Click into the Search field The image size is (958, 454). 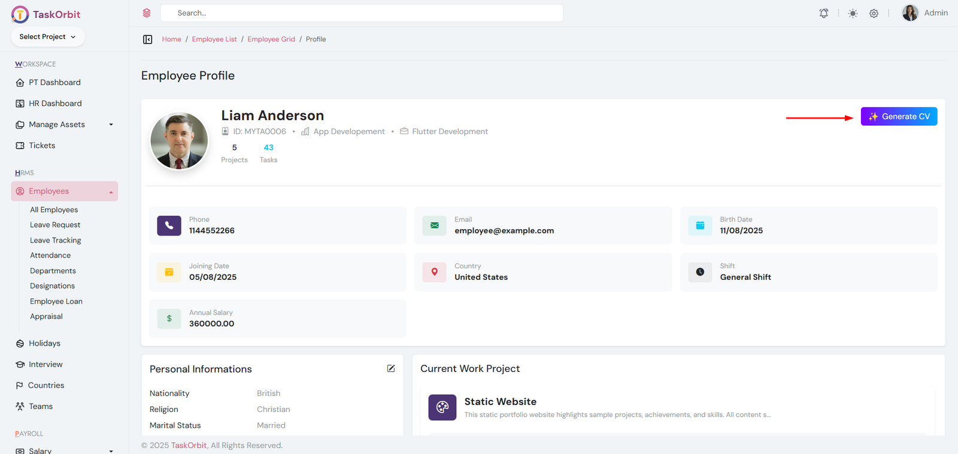(362, 13)
